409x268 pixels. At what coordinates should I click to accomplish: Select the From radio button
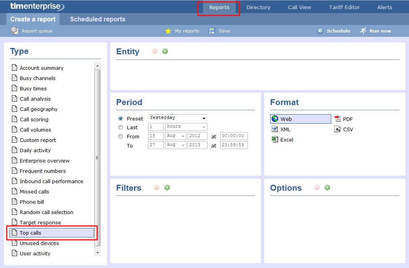pyautogui.click(x=121, y=136)
